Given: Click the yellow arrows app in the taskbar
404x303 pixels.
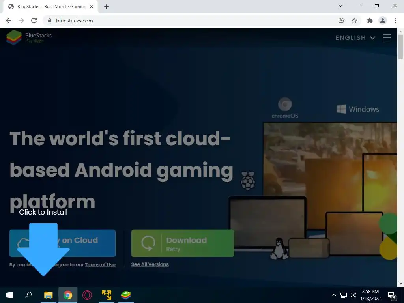Looking at the screenshot, I should pos(107,295).
